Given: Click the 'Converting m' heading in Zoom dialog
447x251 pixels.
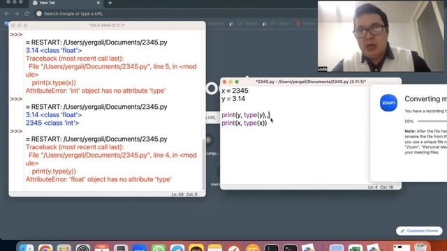Looking at the screenshot, I should click(425, 99).
